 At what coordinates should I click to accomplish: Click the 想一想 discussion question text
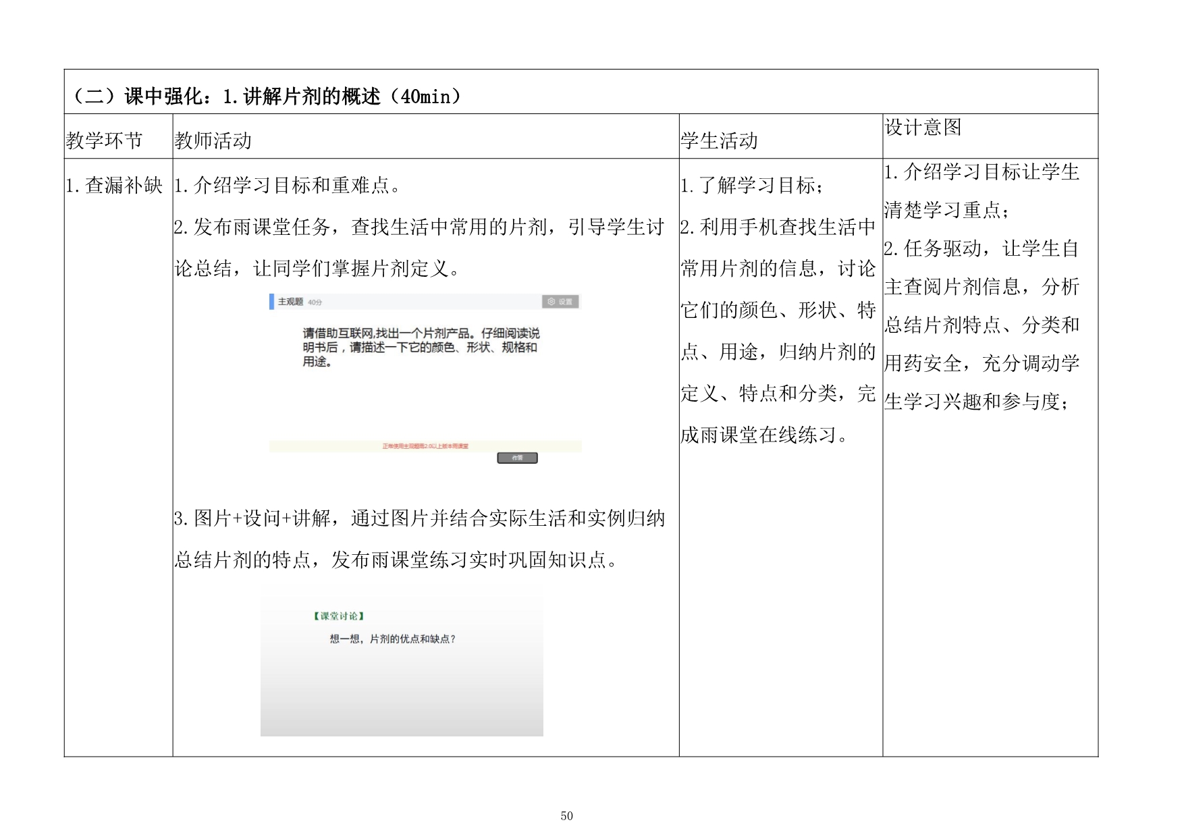click(x=392, y=639)
